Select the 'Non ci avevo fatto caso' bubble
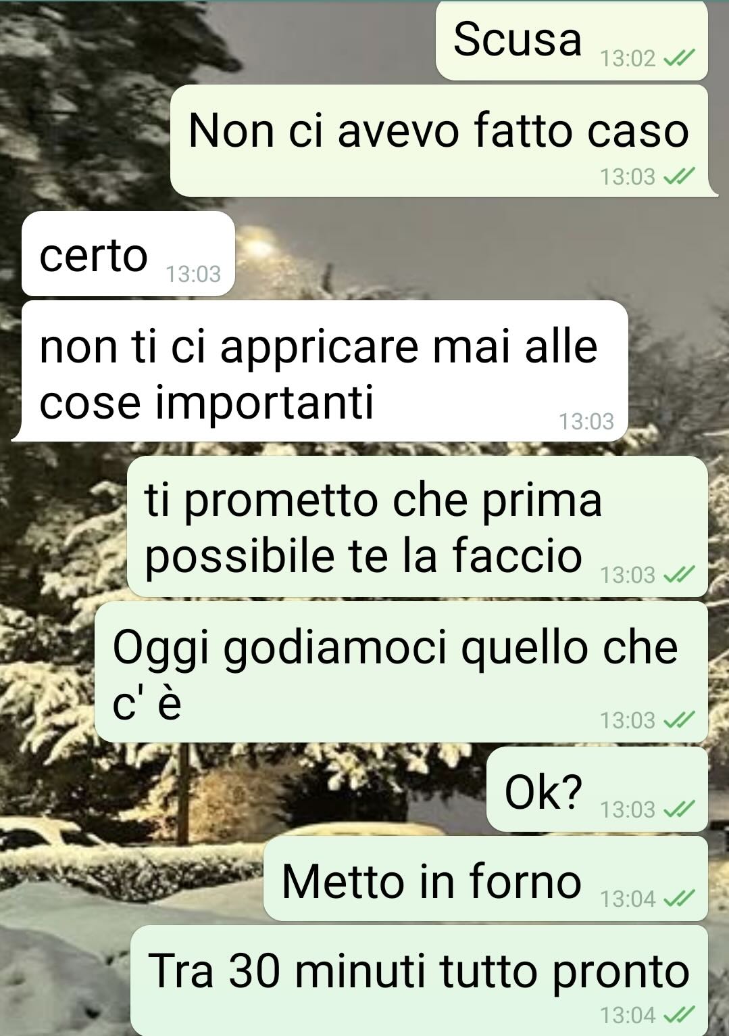This screenshot has width=729, height=1036. [x=443, y=141]
